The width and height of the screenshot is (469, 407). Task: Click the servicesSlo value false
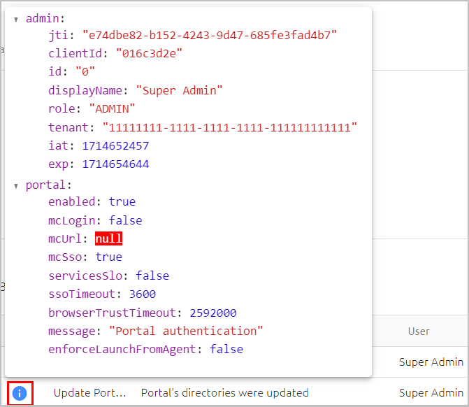coord(152,276)
